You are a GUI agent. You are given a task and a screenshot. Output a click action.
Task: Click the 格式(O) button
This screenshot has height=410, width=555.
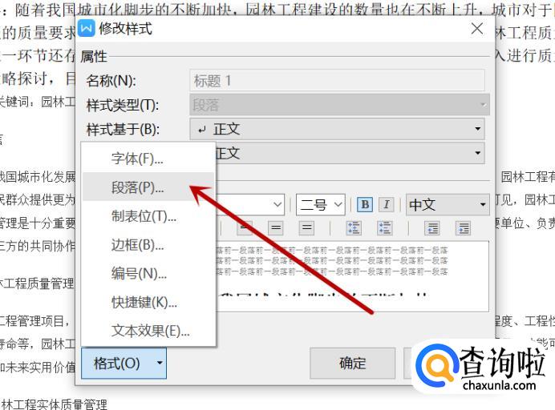pos(124,364)
